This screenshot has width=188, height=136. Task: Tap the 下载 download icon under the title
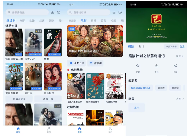(x=156, y=66)
